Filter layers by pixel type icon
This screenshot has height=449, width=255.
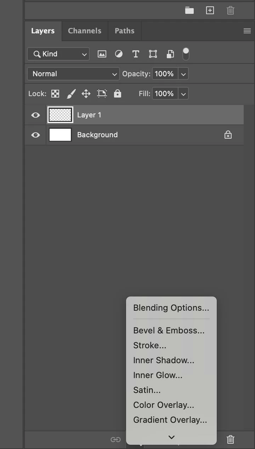click(x=102, y=54)
